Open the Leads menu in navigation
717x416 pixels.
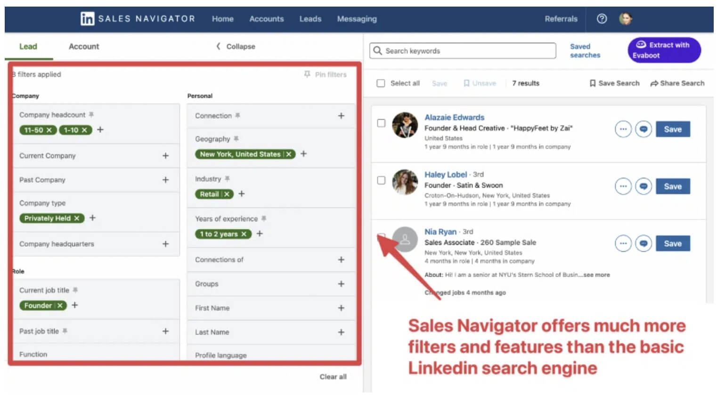310,19
